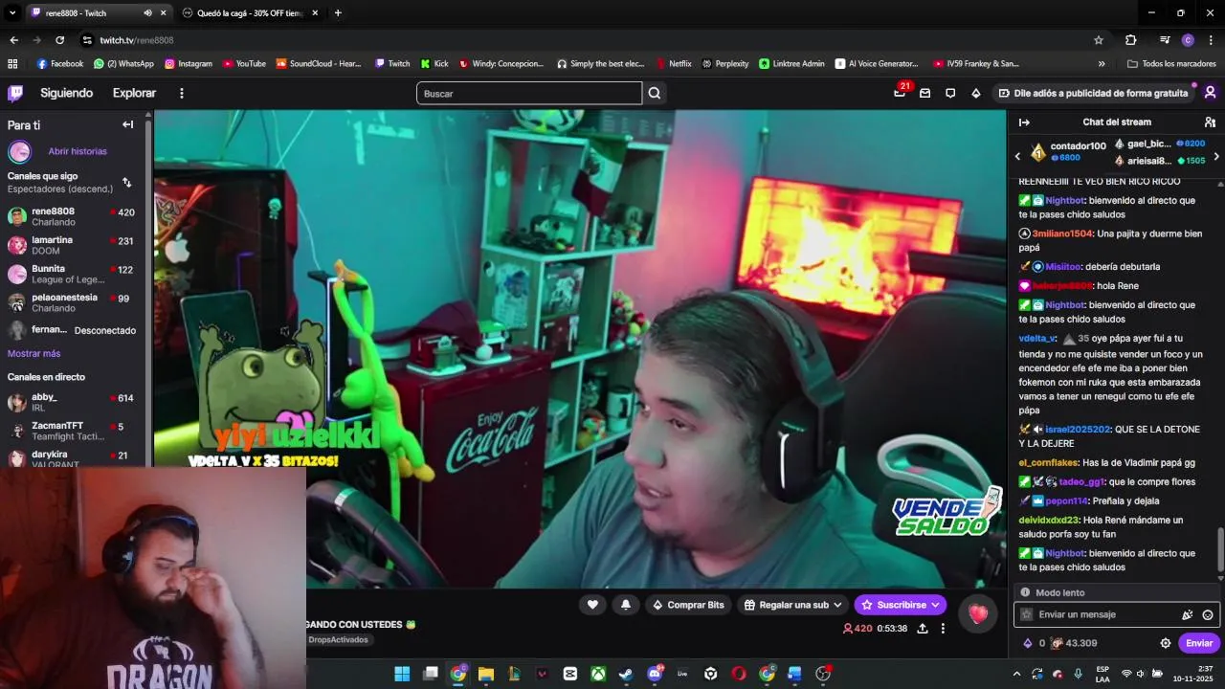Collapse the Para ti sidebar
The width and height of the screenshot is (1225, 689).
tap(127, 124)
